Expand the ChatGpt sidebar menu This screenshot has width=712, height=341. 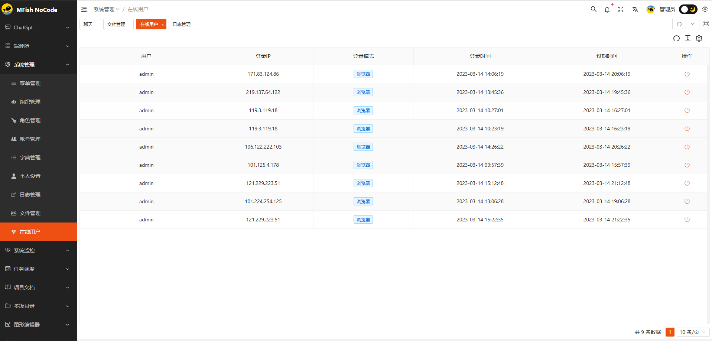tap(38, 27)
